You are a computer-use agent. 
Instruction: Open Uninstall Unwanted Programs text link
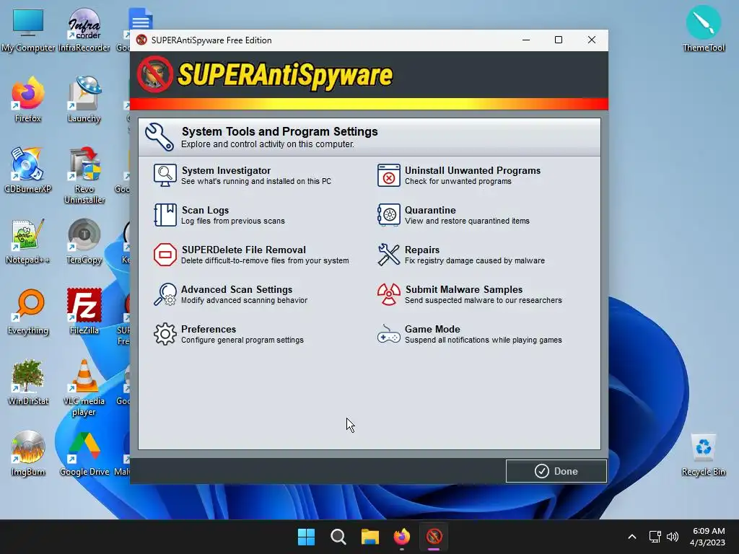click(x=473, y=170)
